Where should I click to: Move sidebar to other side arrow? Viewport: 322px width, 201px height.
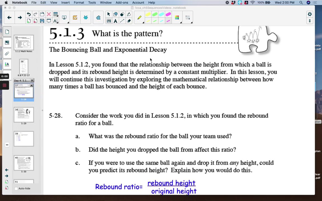coord(7,145)
